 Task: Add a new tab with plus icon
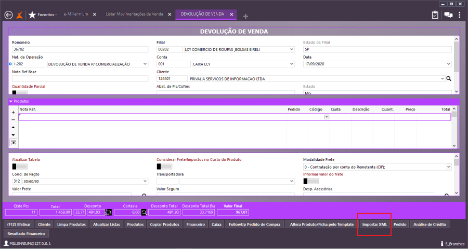tap(245, 17)
